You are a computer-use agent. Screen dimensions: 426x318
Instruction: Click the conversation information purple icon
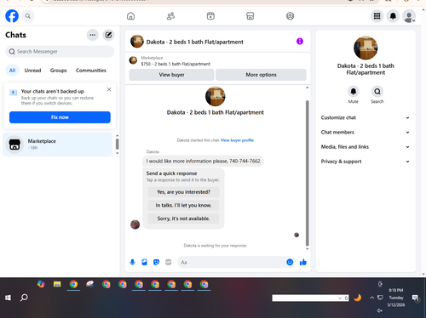pos(300,42)
